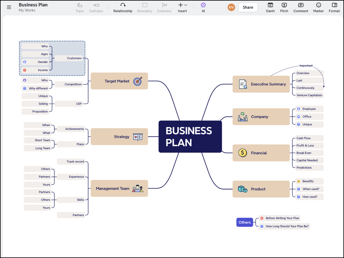Select the USP subtopic

coord(69,104)
